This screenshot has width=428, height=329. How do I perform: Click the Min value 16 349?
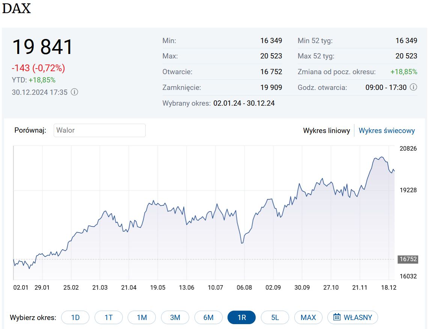pyautogui.click(x=271, y=40)
